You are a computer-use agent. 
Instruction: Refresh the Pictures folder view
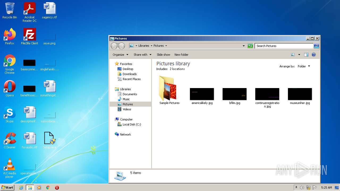point(250,46)
